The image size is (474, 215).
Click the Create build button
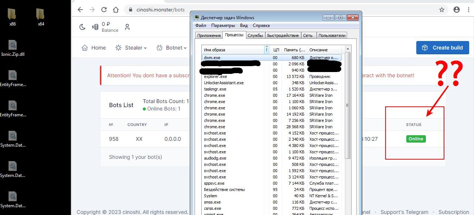pyautogui.click(x=443, y=48)
